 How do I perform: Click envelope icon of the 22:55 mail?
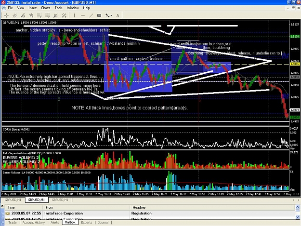coord(8,213)
